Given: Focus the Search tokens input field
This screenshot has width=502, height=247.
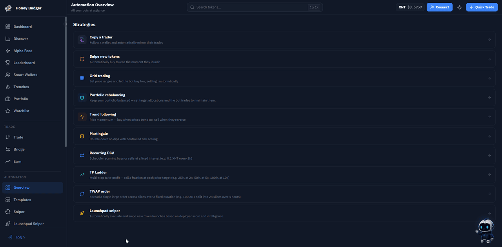Looking at the screenshot, I should [x=255, y=7].
